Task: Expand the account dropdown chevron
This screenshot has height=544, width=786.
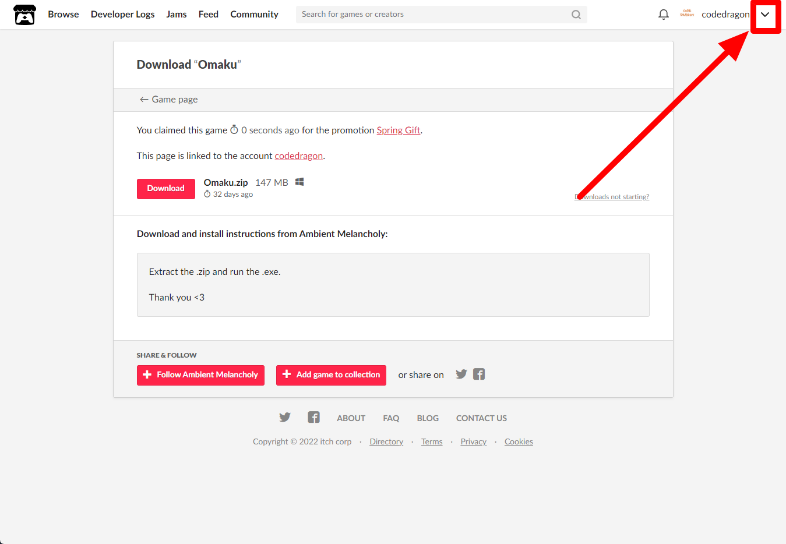Action: [765, 15]
